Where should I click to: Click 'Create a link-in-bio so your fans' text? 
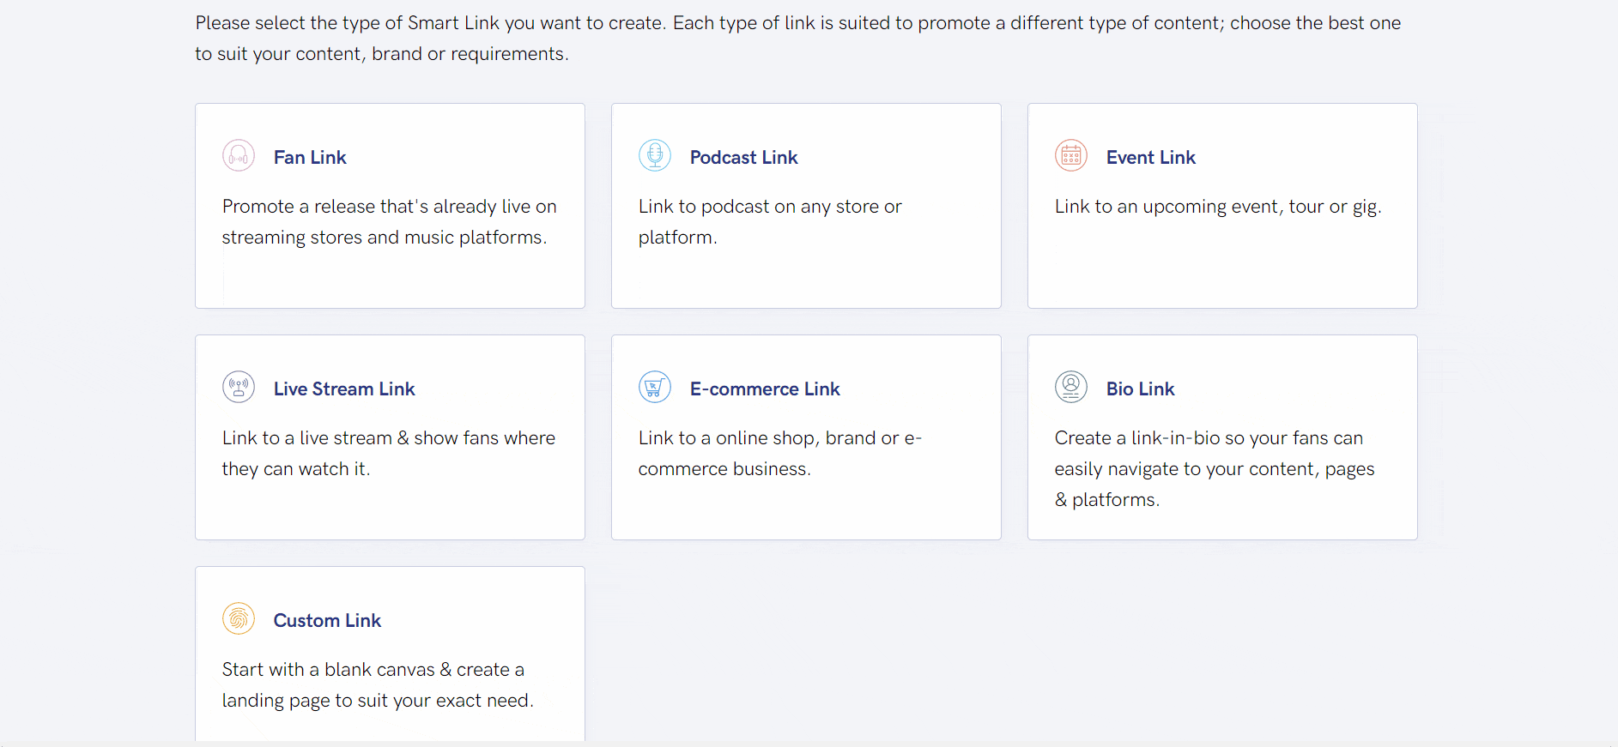point(1215,469)
